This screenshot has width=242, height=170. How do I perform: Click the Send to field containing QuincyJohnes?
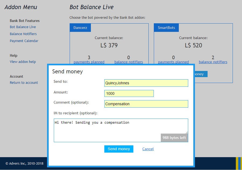(146, 83)
